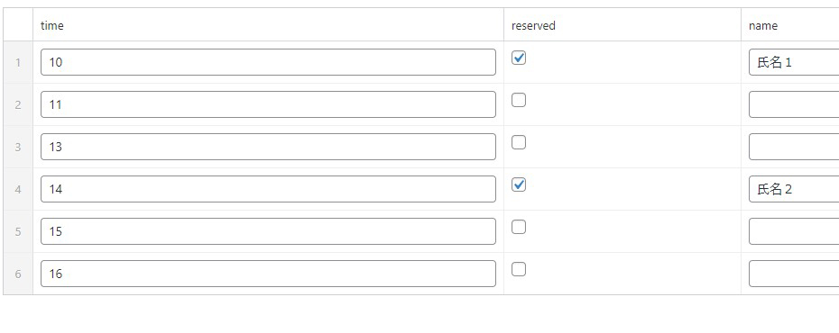
Task: Focus the time input showing 15
Action: point(268,231)
